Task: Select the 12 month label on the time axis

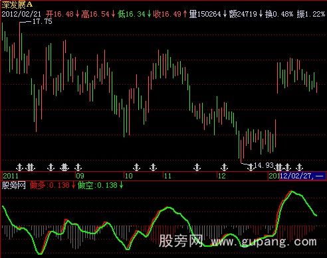Action: coord(221,176)
